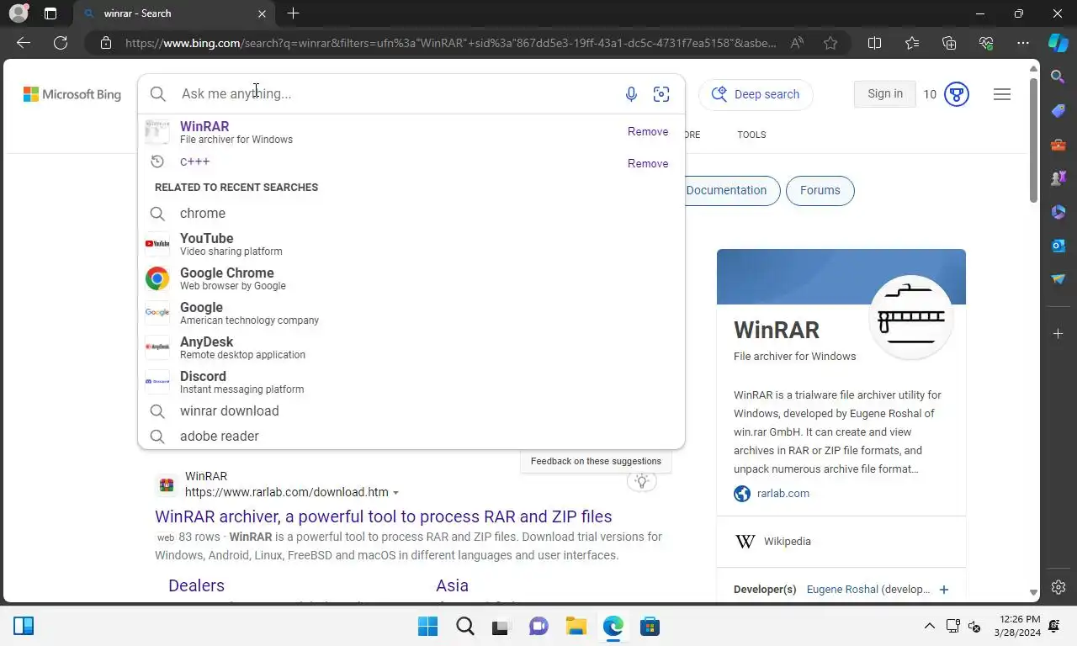Open Browser essentials heart icon
1077x646 pixels.
click(986, 43)
